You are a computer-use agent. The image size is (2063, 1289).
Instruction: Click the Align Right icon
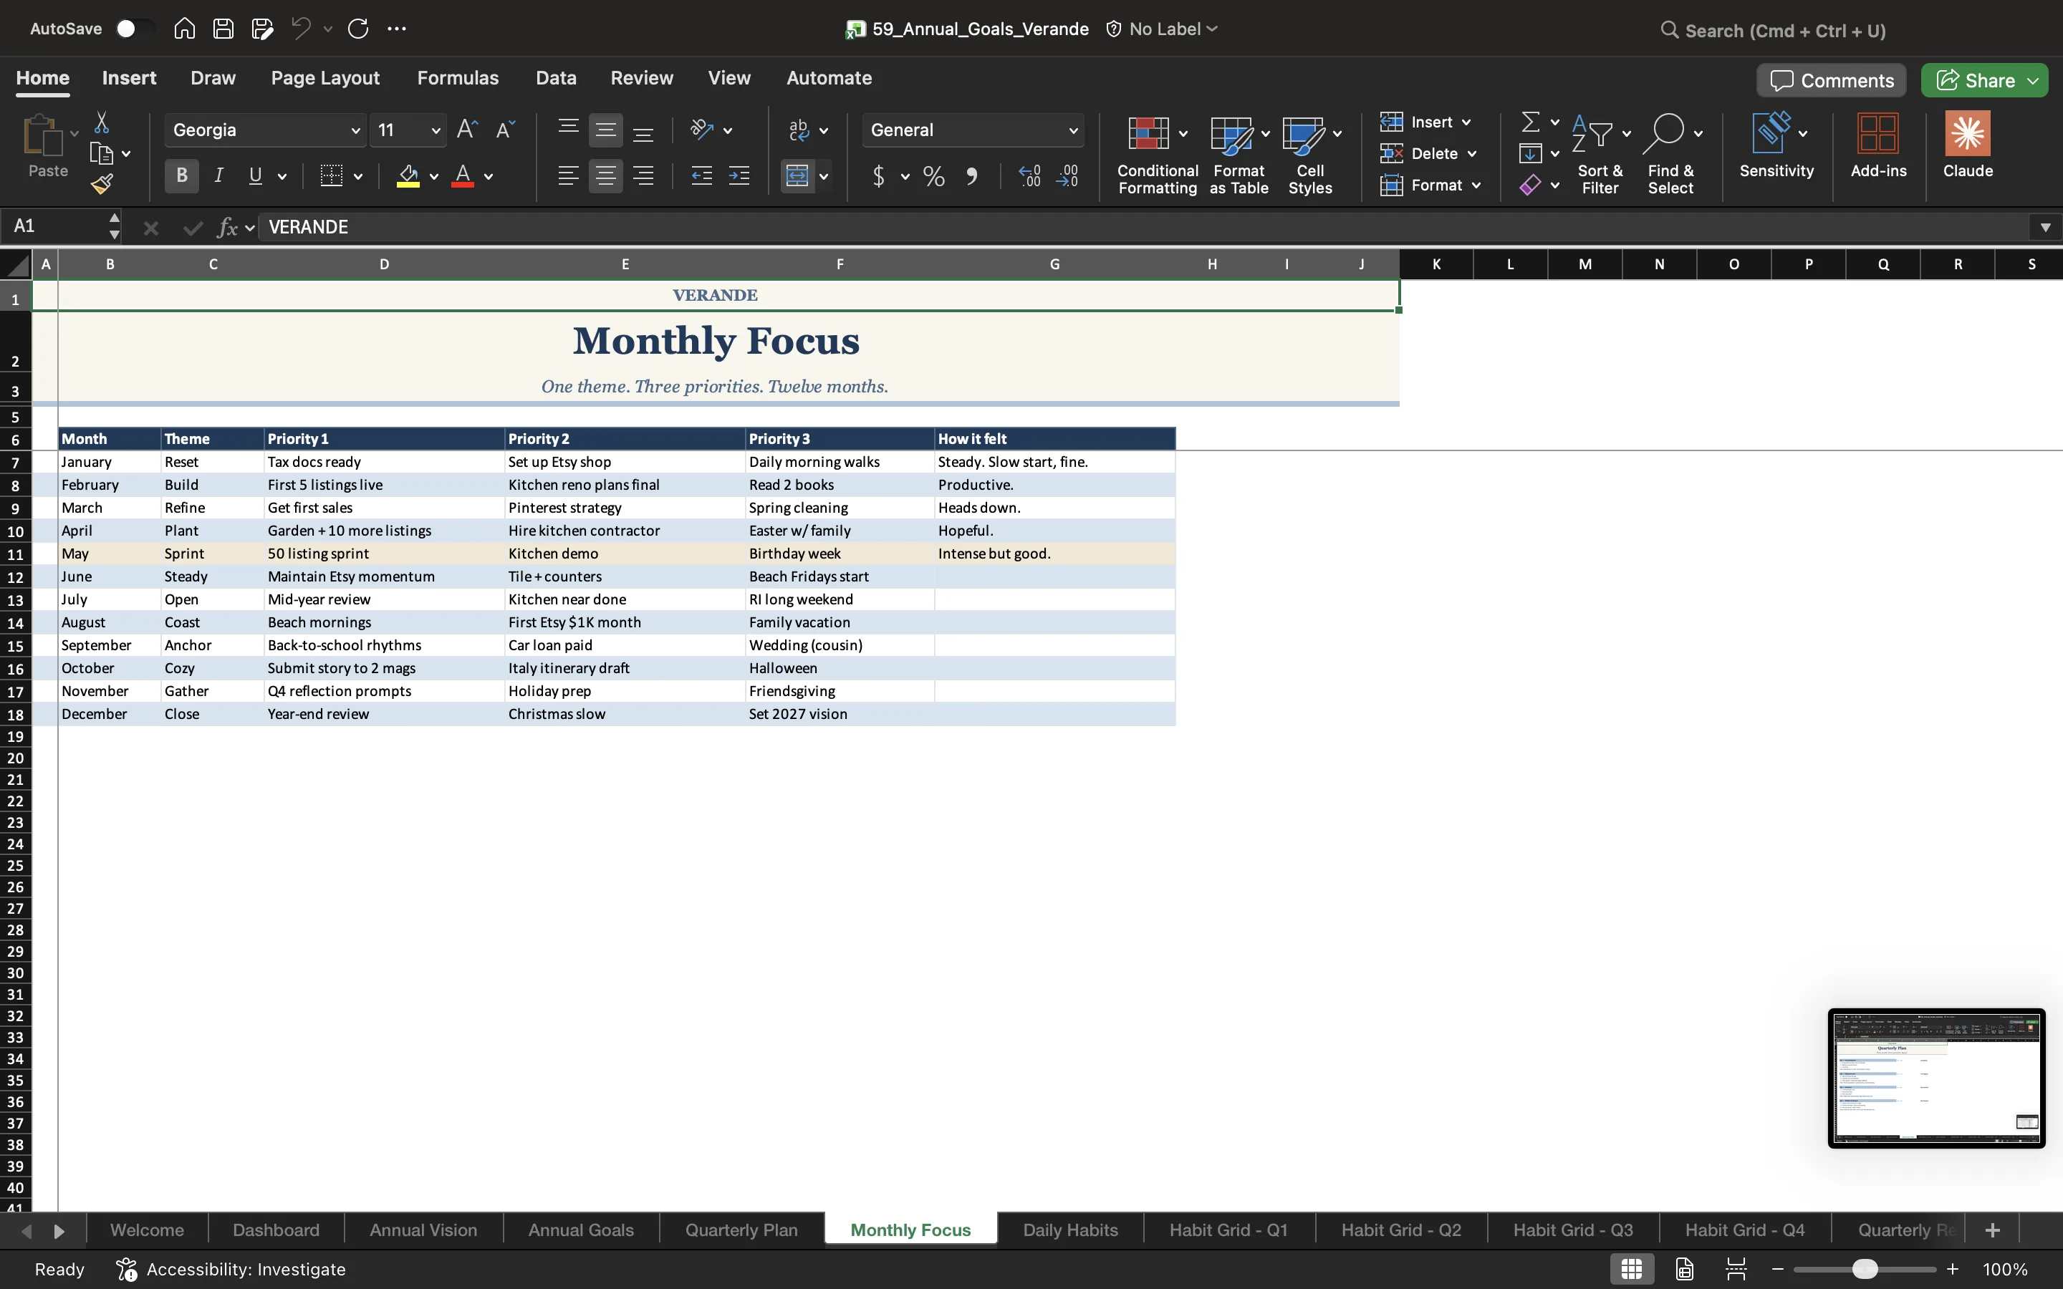644,176
